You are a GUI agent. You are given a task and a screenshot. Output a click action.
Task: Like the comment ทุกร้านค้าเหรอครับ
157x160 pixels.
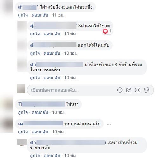(x=23, y=132)
